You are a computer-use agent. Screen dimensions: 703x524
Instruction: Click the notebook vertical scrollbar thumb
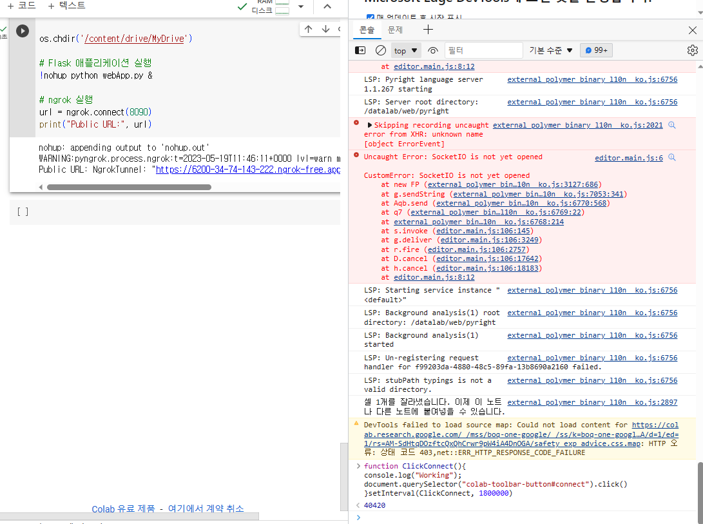click(x=344, y=476)
